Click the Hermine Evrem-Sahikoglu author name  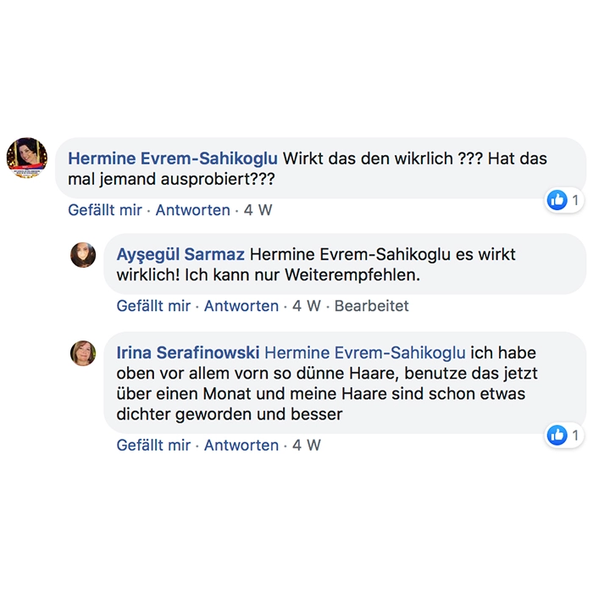(x=173, y=158)
